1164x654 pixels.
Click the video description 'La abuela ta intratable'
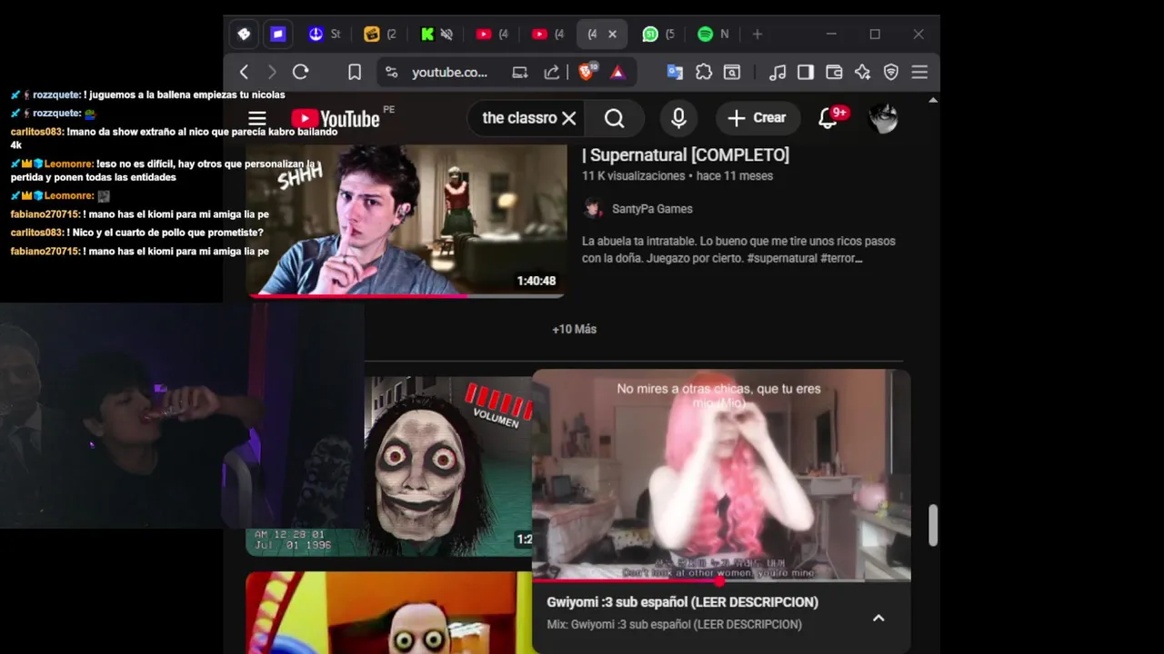click(x=738, y=250)
